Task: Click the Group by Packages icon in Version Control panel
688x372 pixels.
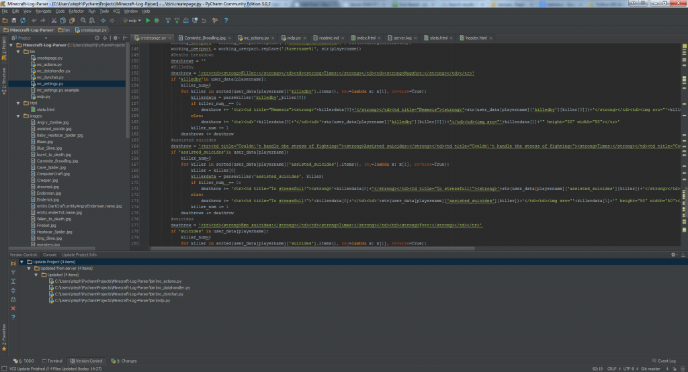Action: [13, 263]
